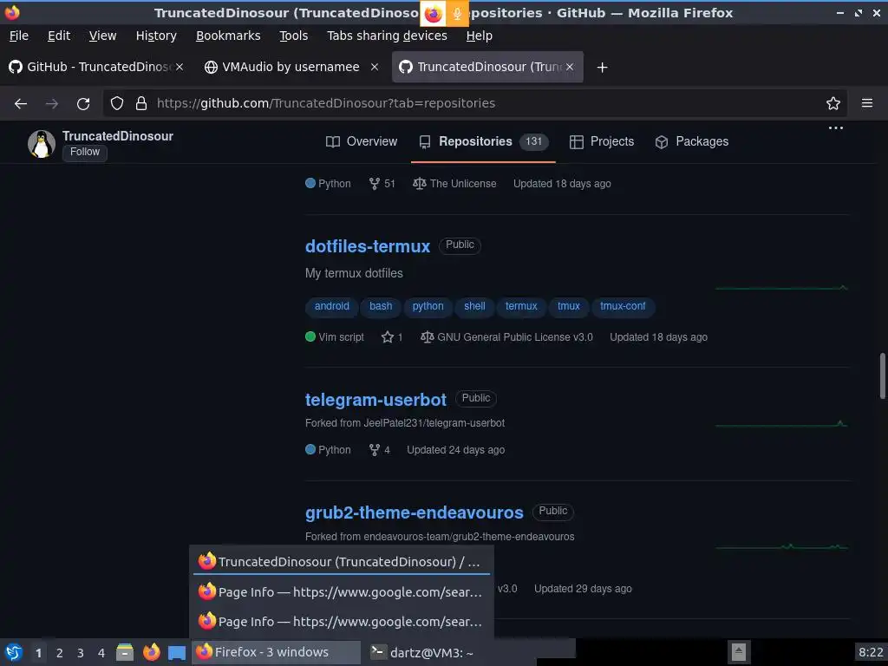Click the termux topic tag

(x=521, y=306)
